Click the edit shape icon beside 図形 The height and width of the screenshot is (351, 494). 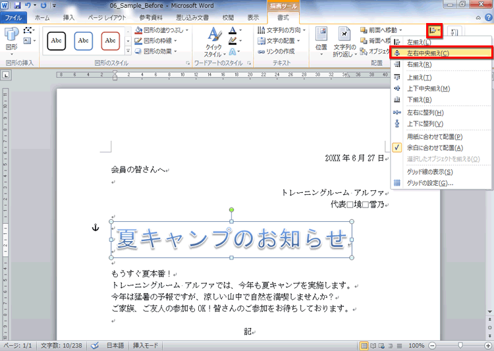[29, 30]
